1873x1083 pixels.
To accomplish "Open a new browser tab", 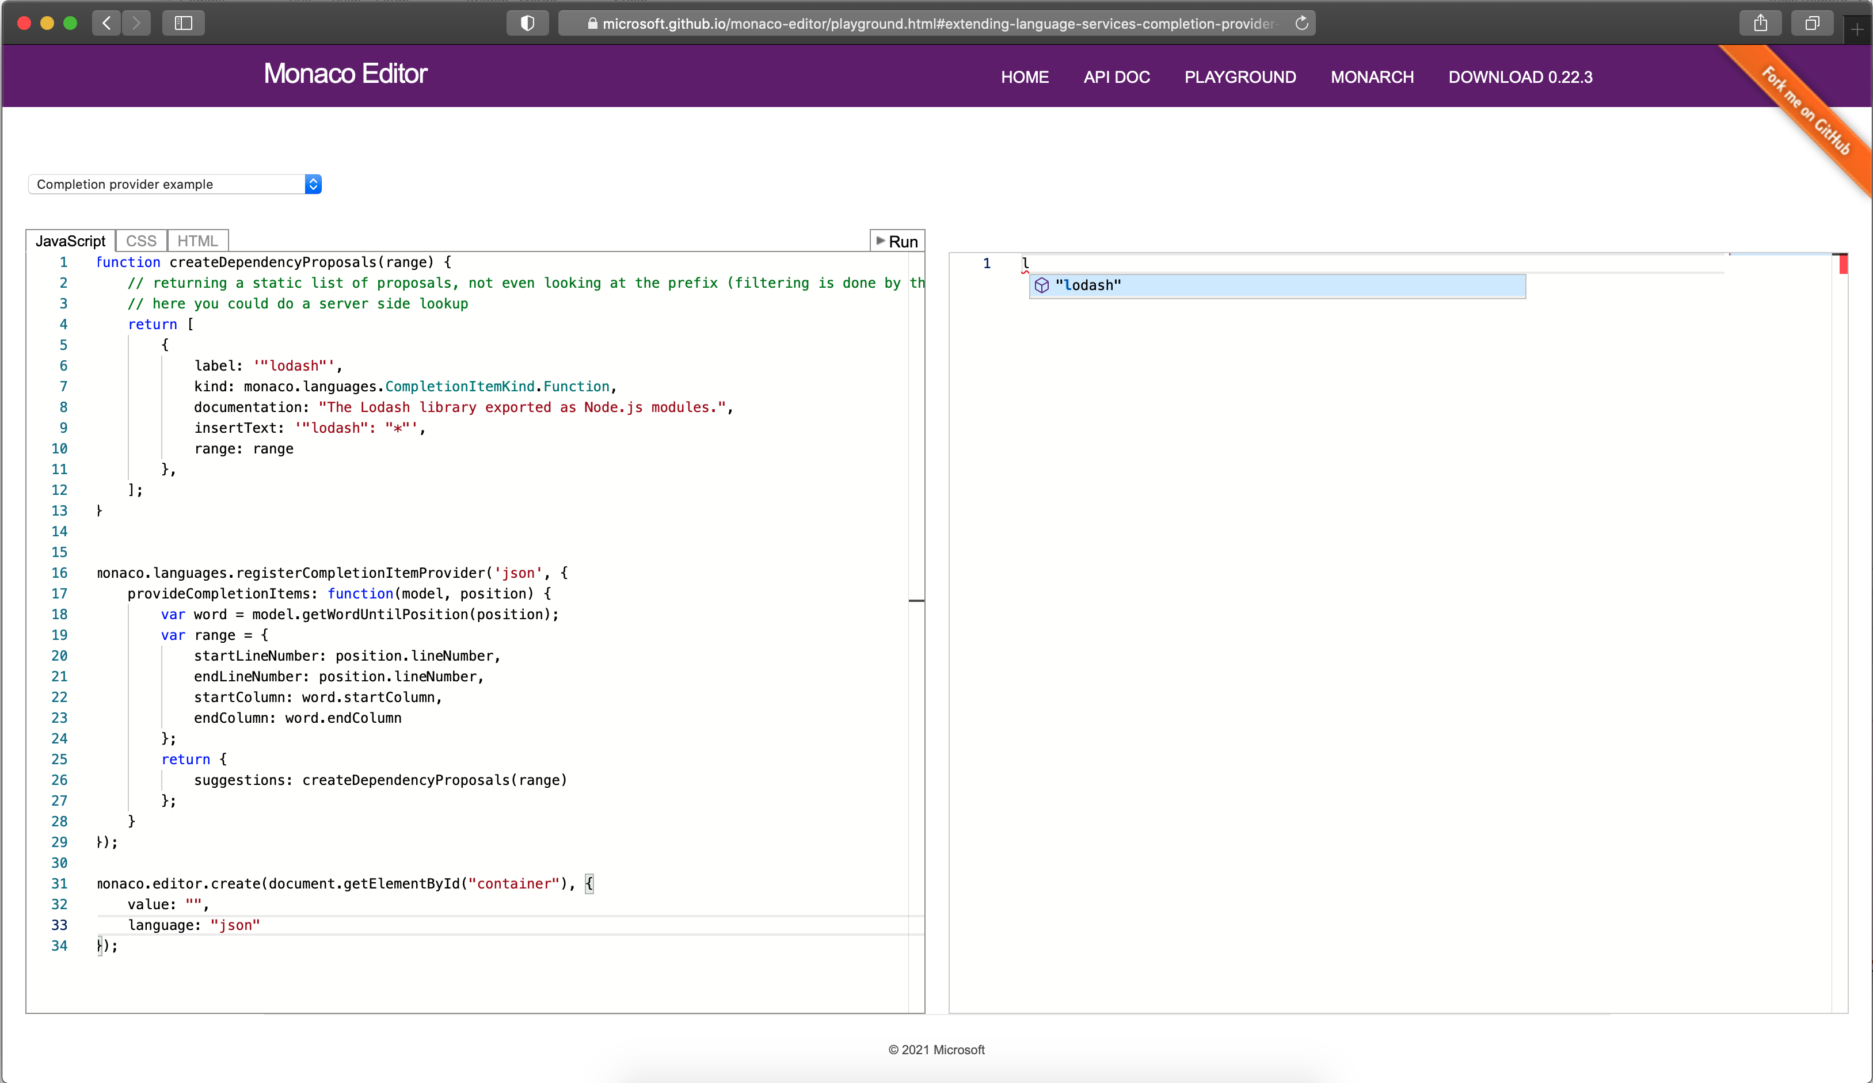I will 1857,28.
